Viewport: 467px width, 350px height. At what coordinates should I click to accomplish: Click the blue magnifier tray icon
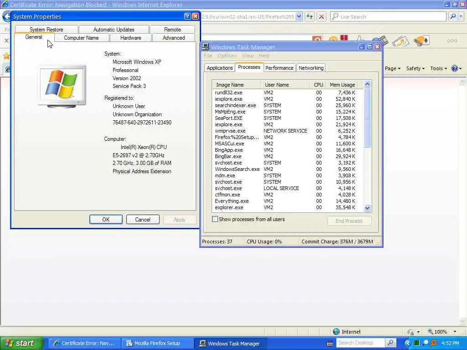click(425, 343)
